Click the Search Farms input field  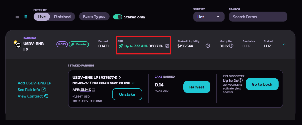[258, 17]
